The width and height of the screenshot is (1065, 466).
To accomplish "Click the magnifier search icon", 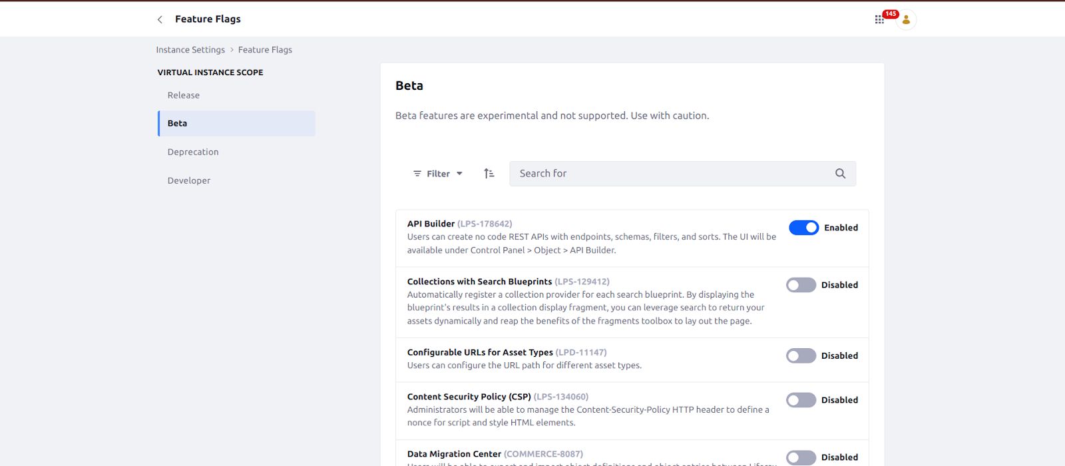I will tap(840, 174).
